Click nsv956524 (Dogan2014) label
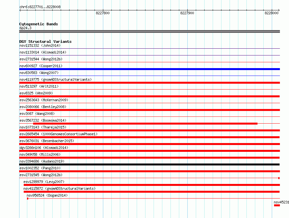This screenshot has width=289, height=218. tap(47, 195)
